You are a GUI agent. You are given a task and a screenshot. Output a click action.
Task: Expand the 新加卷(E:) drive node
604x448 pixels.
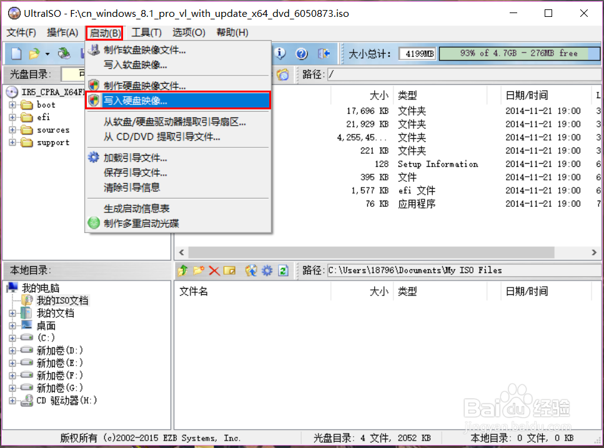tap(12, 363)
